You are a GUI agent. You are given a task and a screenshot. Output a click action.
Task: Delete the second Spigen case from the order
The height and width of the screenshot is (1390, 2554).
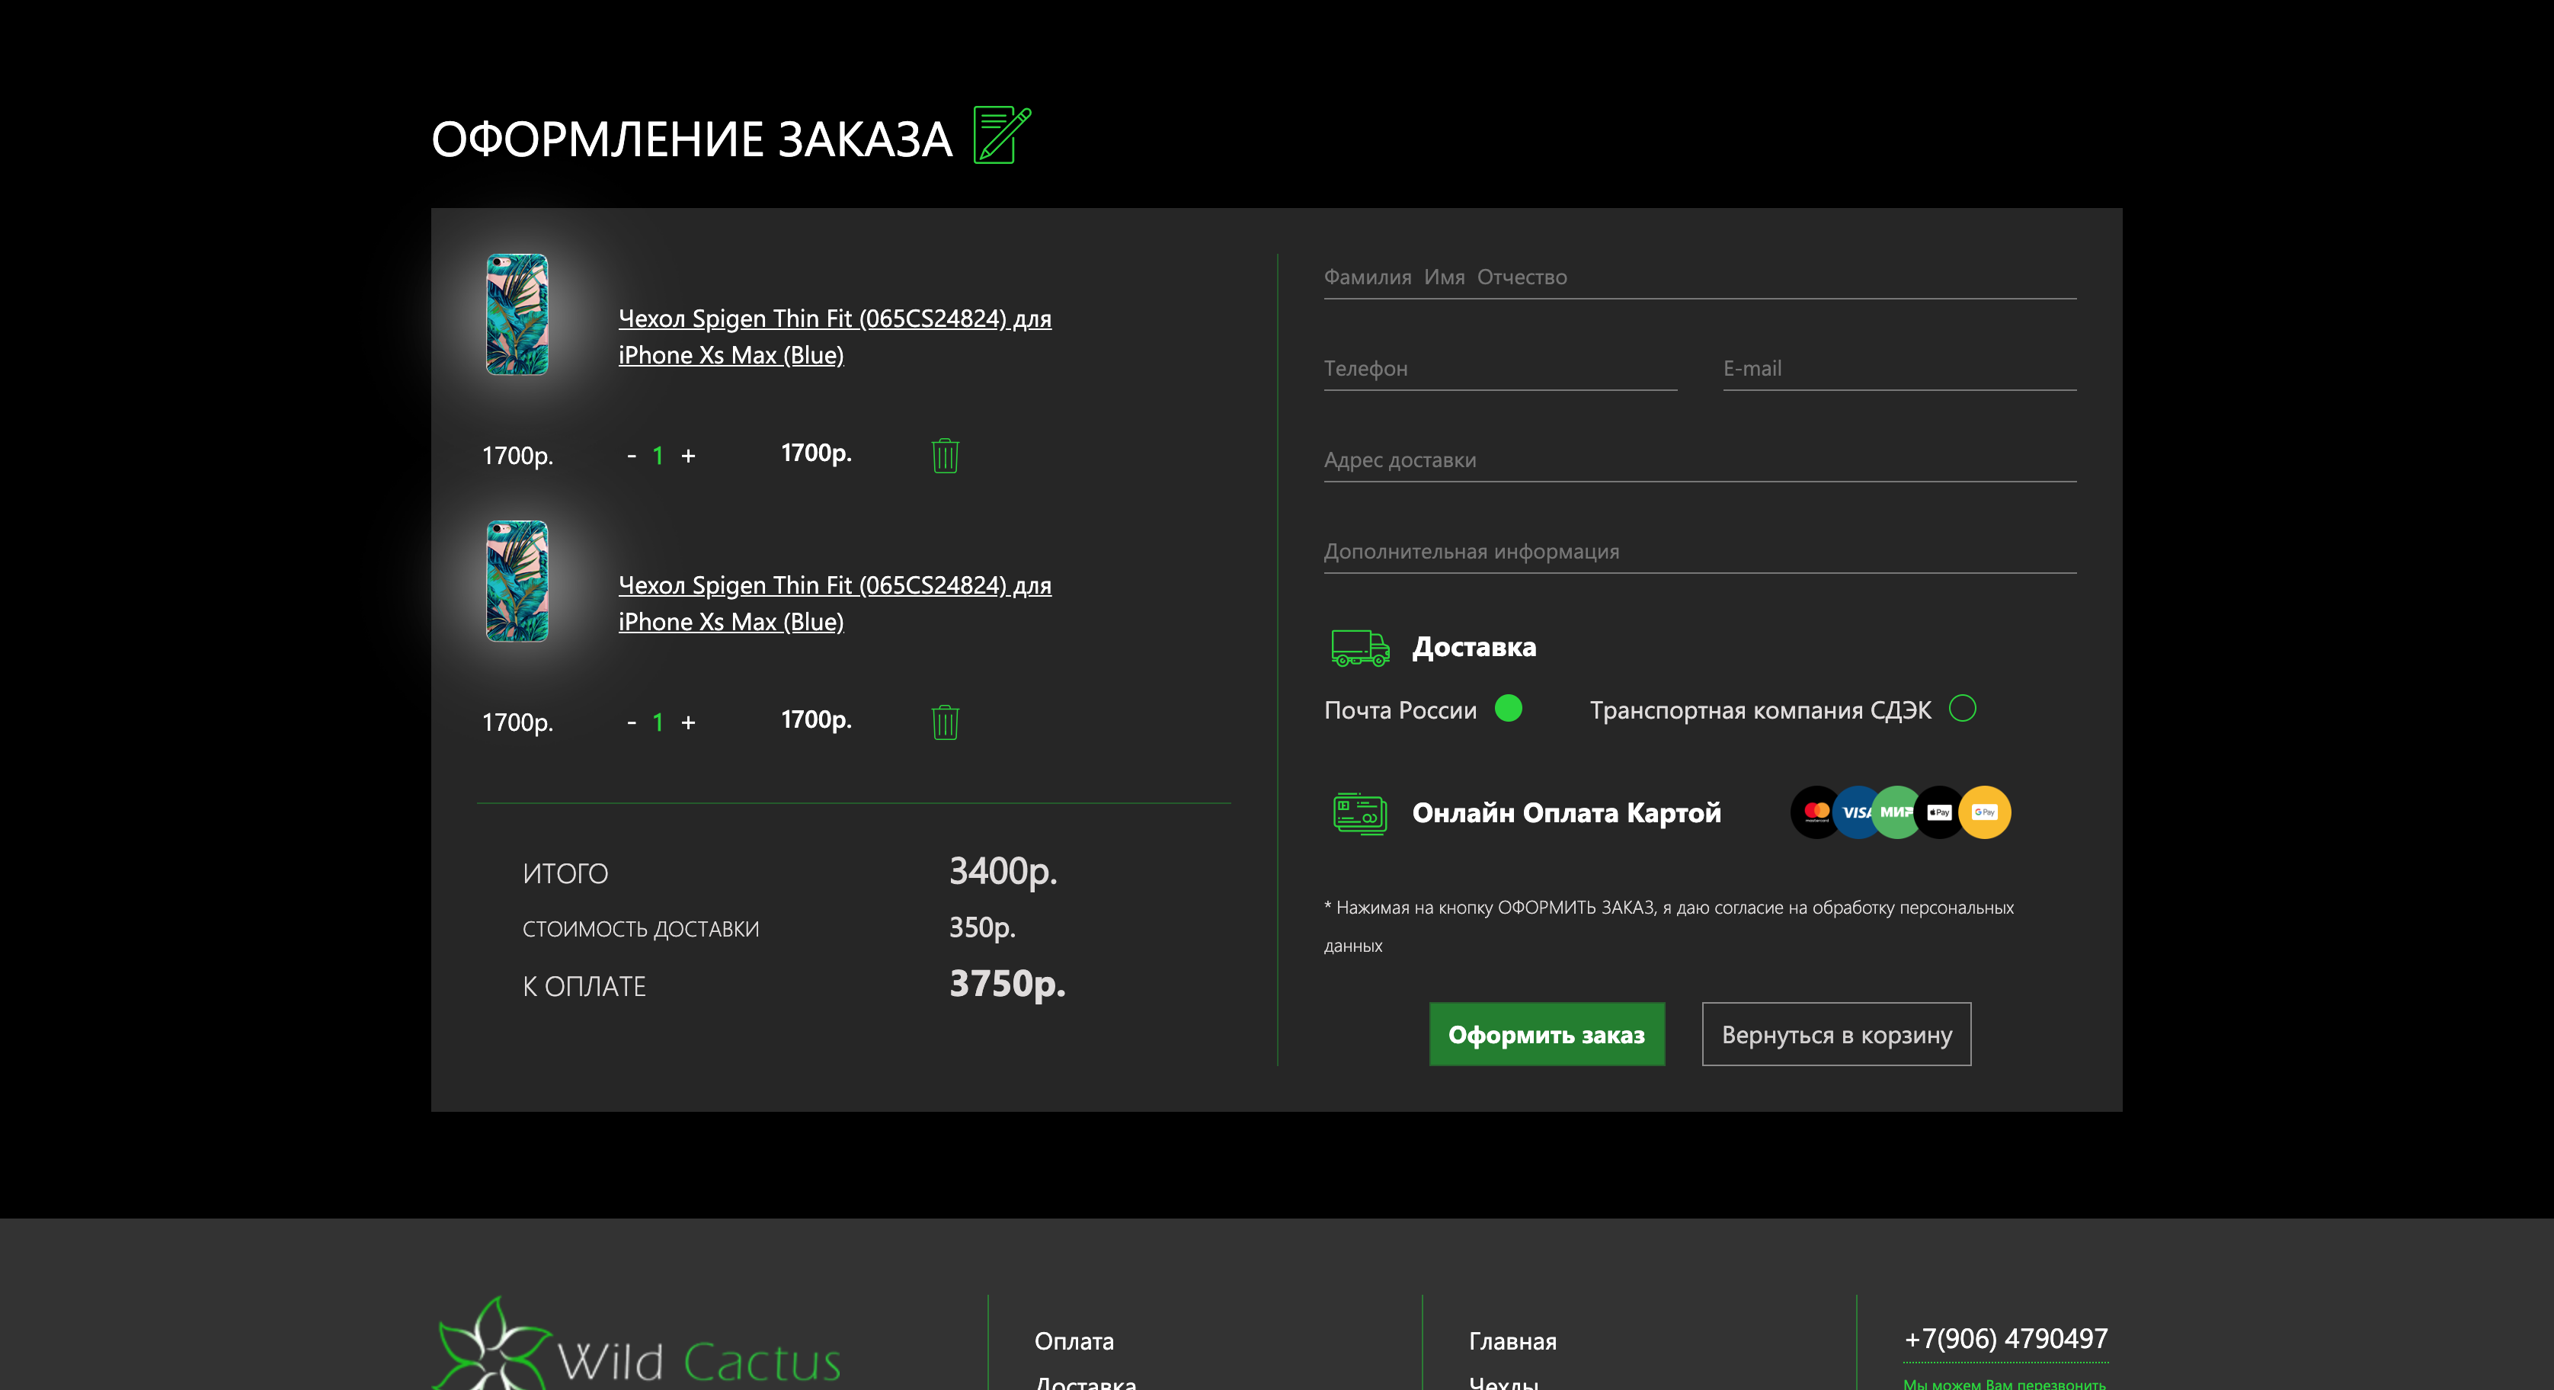[x=945, y=722]
